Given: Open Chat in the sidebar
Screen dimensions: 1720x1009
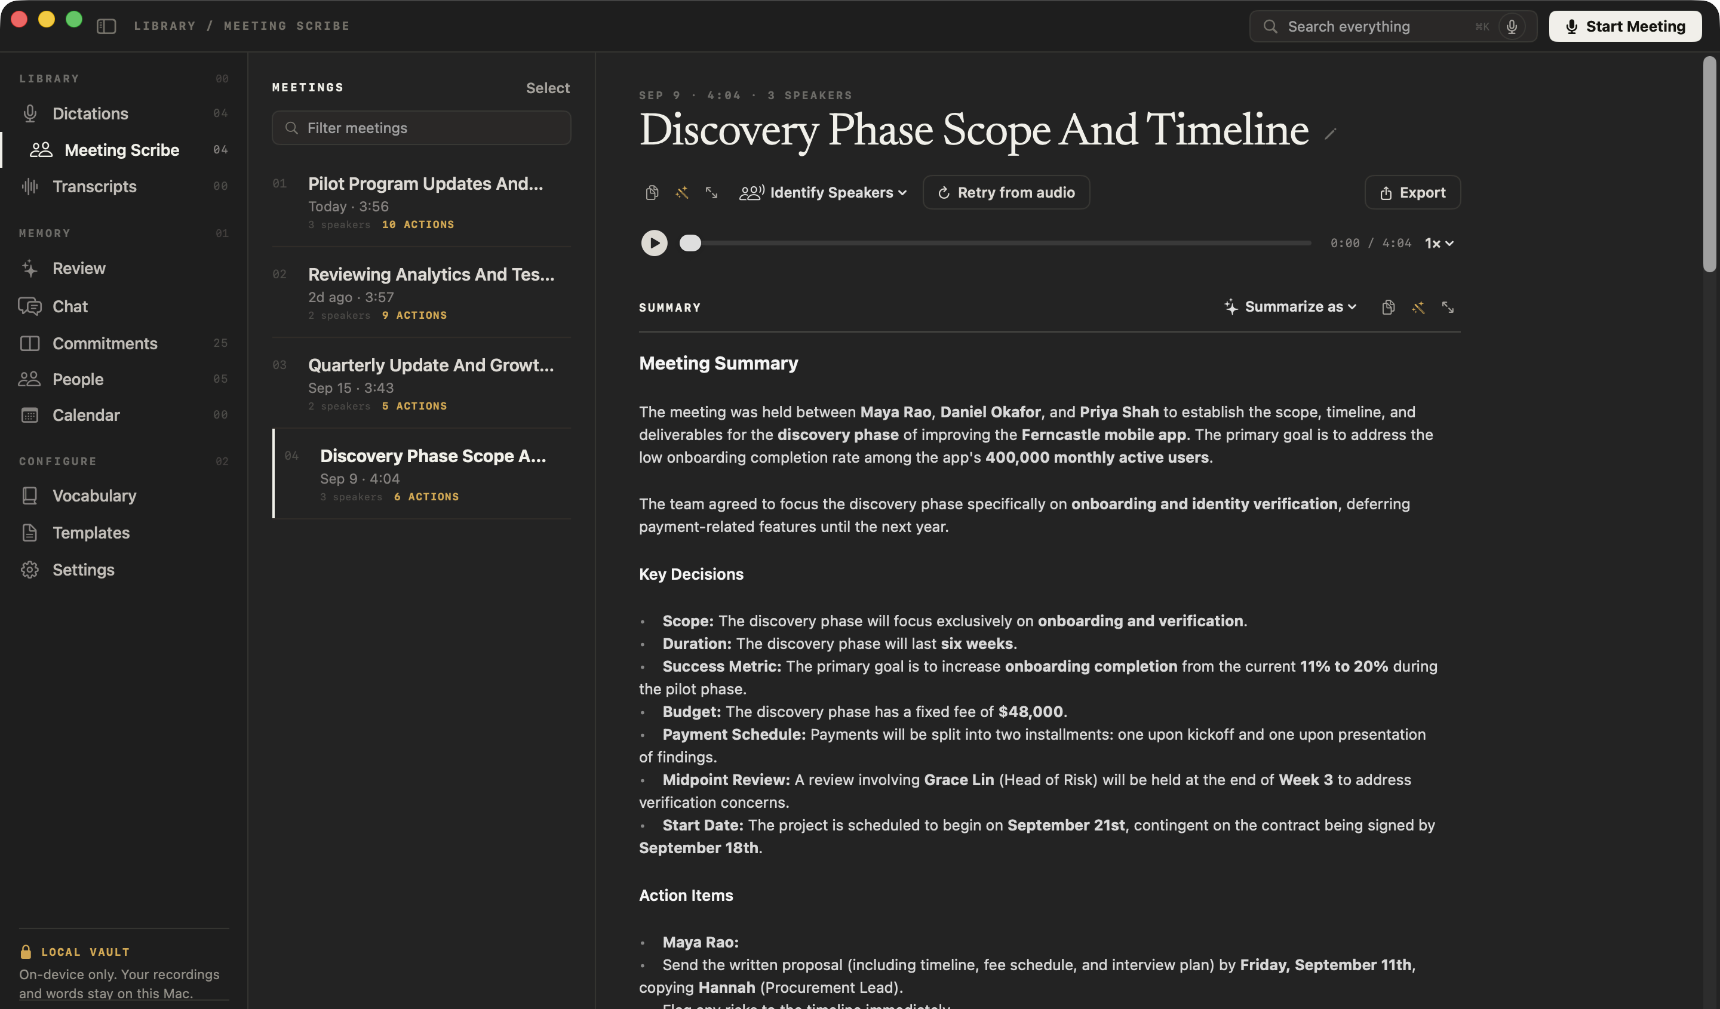Looking at the screenshot, I should [124, 306].
